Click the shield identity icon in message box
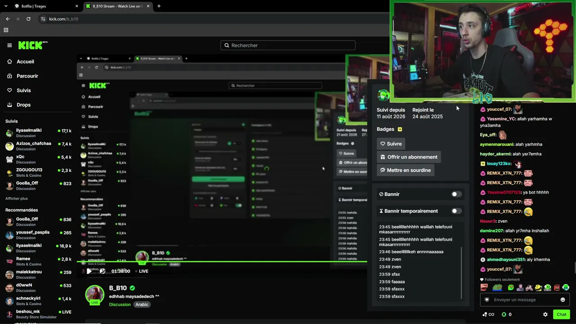The width and height of the screenshot is (576, 324). pos(486,300)
